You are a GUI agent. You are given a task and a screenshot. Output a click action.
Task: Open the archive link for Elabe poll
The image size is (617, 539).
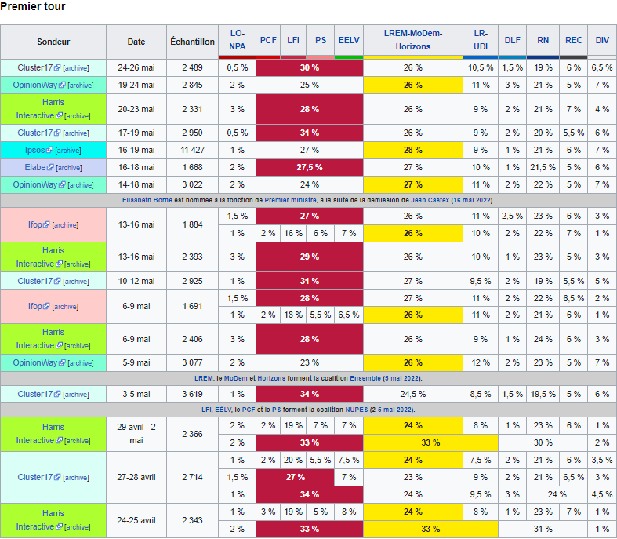(x=69, y=167)
